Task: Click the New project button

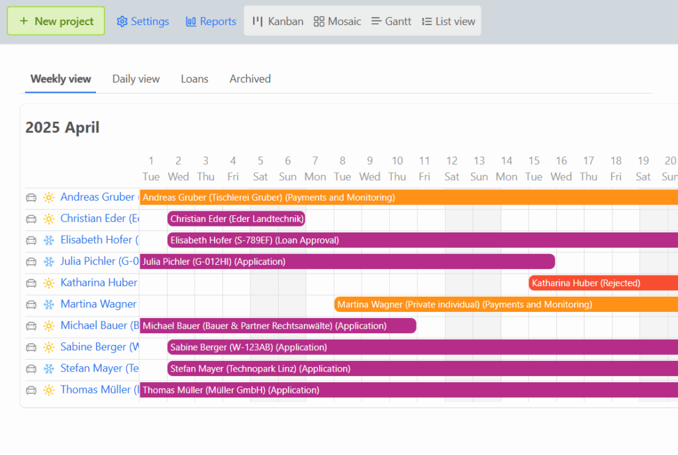Action: pyautogui.click(x=56, y=21)
